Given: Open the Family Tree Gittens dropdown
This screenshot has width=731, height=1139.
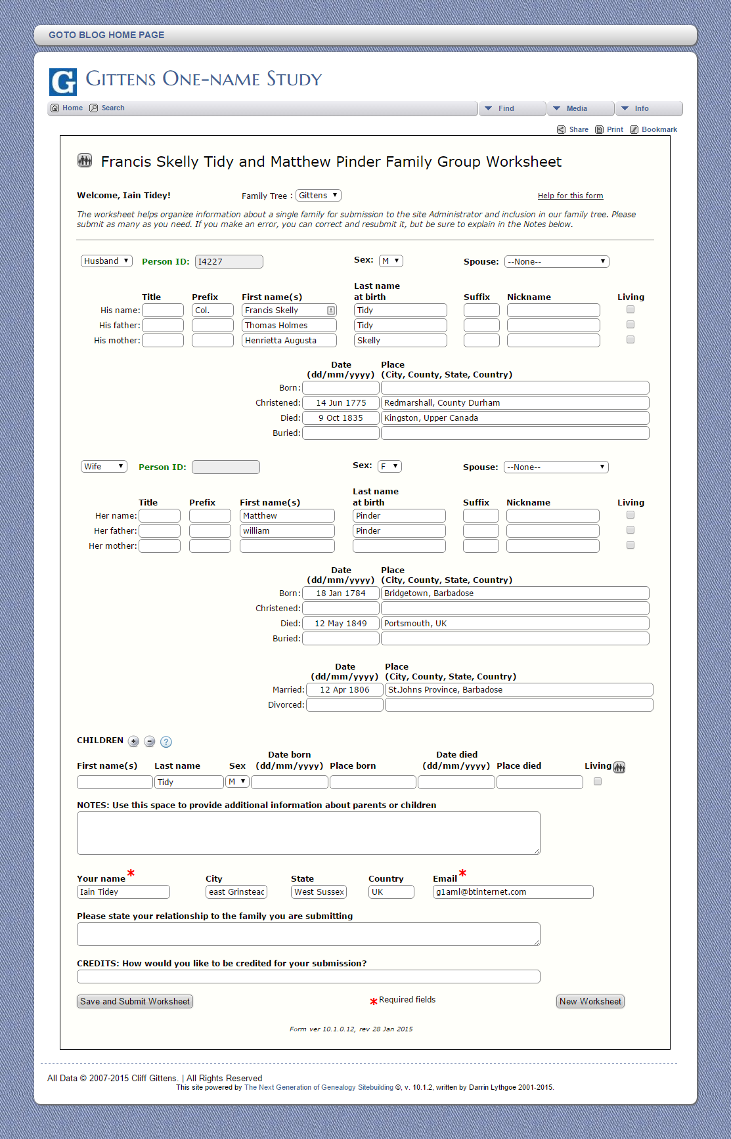Looking at the screenshot, I should click(x=319, y=196).
